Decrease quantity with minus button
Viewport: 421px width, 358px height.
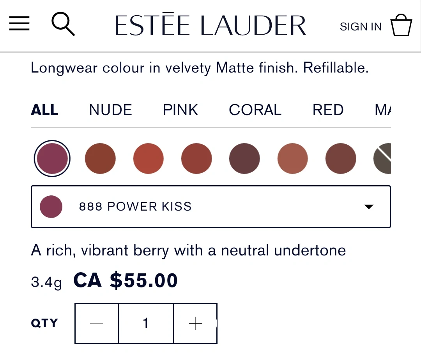tap(97, 323)
